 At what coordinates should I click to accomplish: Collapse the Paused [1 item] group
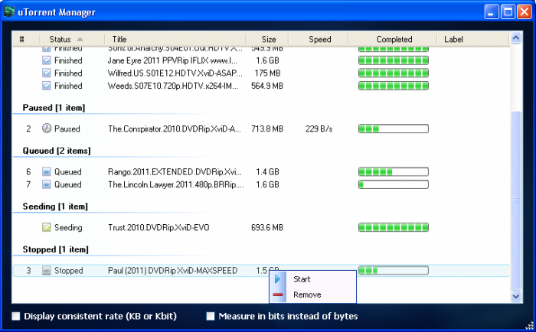tap(54, 108)
